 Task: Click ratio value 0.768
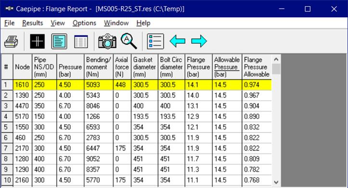(x=257, y=180)
